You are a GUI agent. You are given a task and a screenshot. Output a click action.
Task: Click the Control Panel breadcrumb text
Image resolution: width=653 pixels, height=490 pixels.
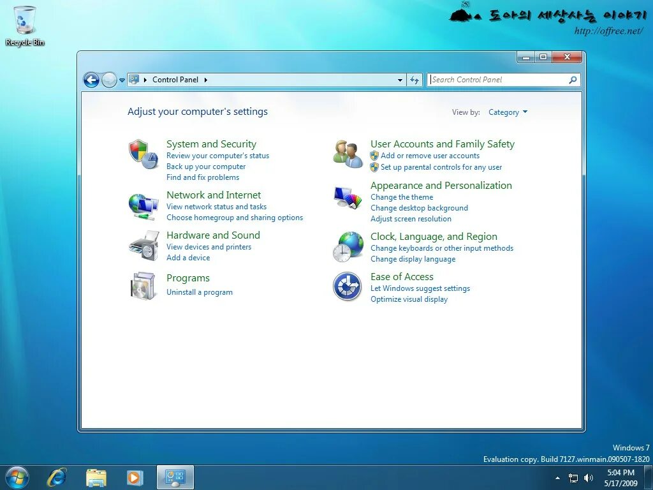pos(175,80)
